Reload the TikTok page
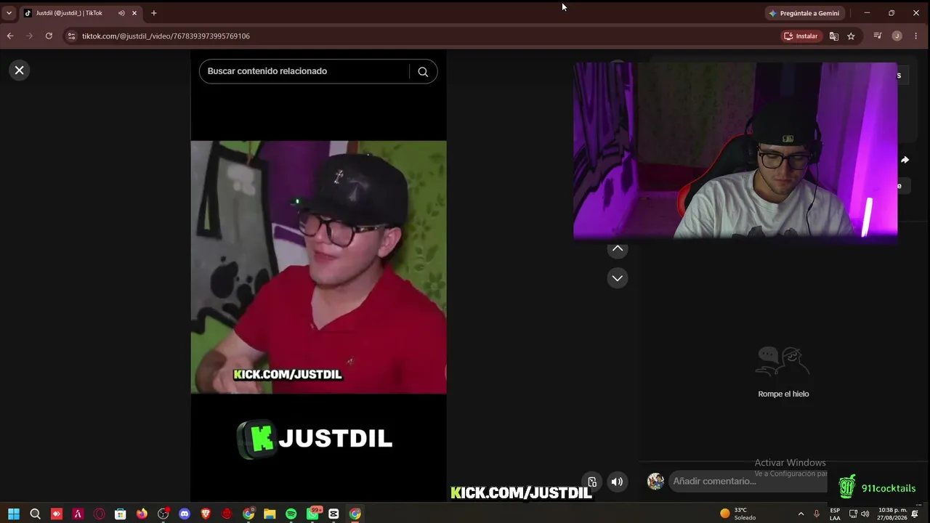 pos(49,36)
